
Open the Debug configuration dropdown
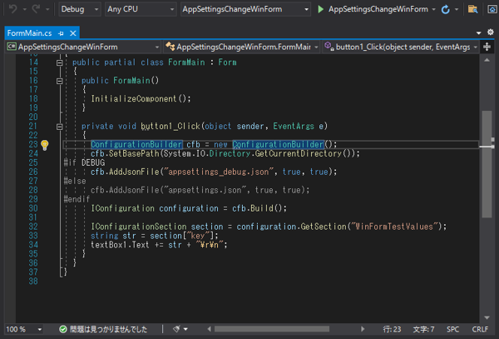(x=80, y=9)
